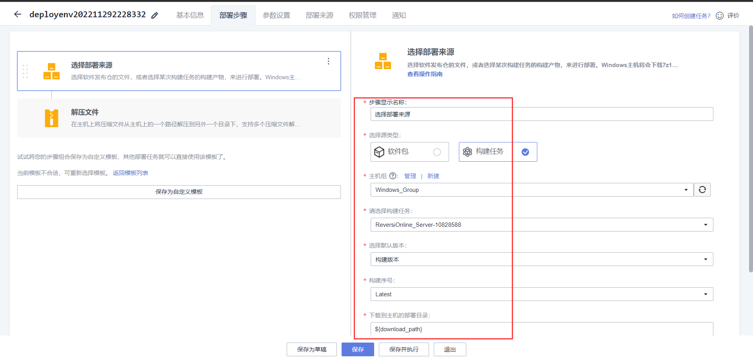Open the 权限管理 tab
Viewport: 753px width, 361px height.
pos(362,15)
